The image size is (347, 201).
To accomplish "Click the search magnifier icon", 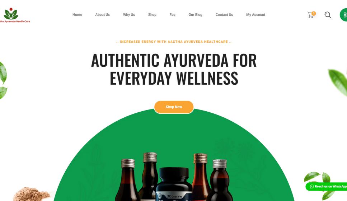I will coord(328,15).
